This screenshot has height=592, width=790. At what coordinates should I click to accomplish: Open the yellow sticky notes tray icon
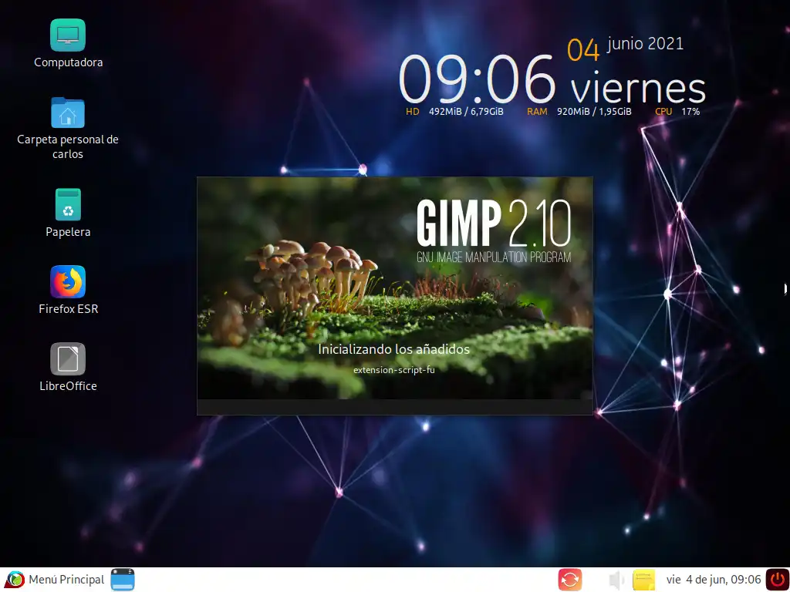[x=643, y=580]
